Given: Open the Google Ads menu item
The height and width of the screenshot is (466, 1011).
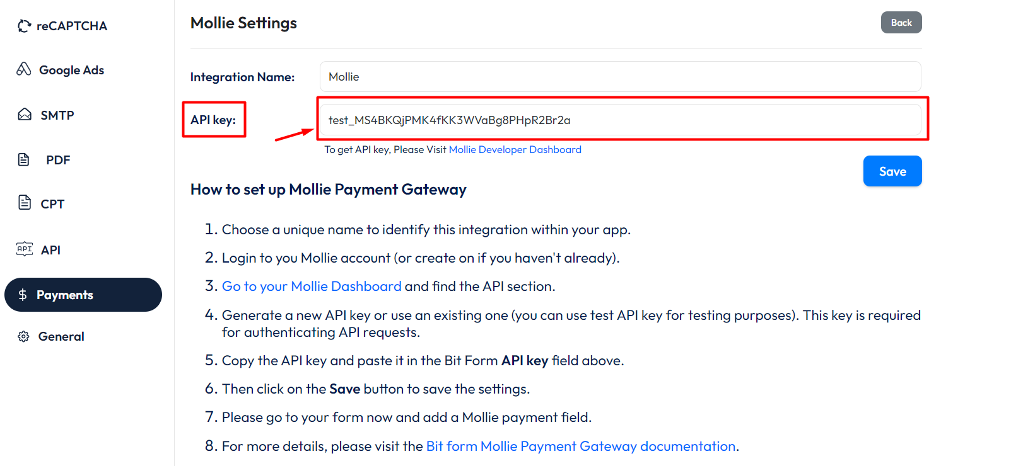Looking at the screenshot, I should (x=71, y=70).
